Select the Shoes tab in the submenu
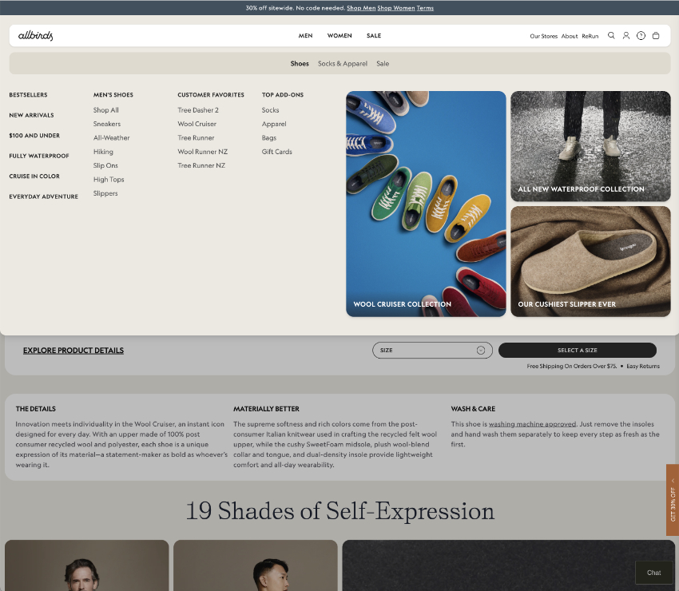 click(x=300, y=64)
